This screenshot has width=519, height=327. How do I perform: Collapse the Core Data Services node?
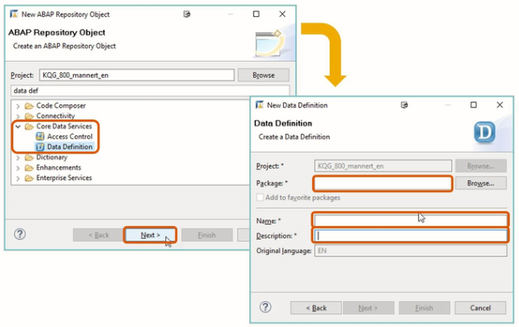coord(18,127)
